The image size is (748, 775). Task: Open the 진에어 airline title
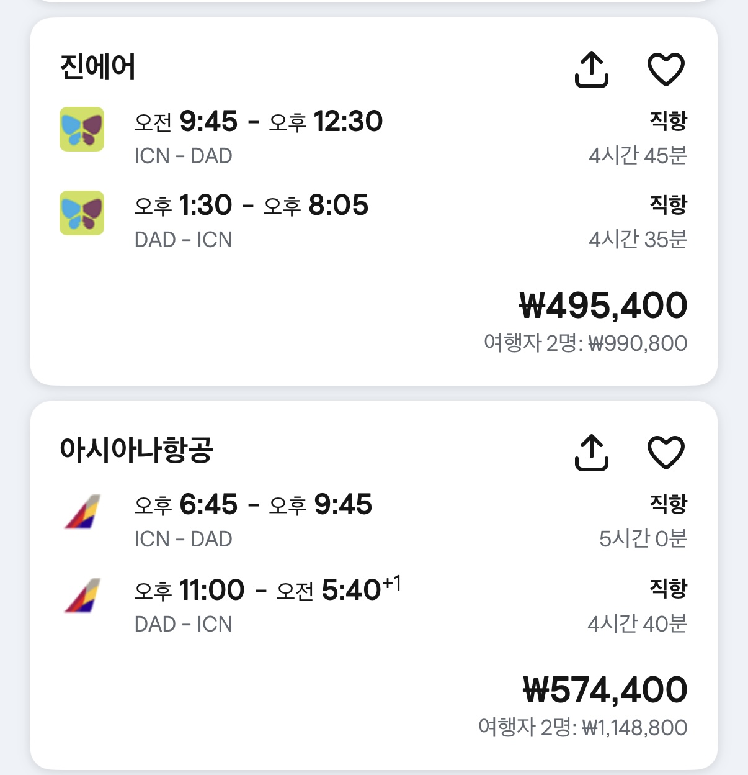pyautogui.click(x=97, y=67)
